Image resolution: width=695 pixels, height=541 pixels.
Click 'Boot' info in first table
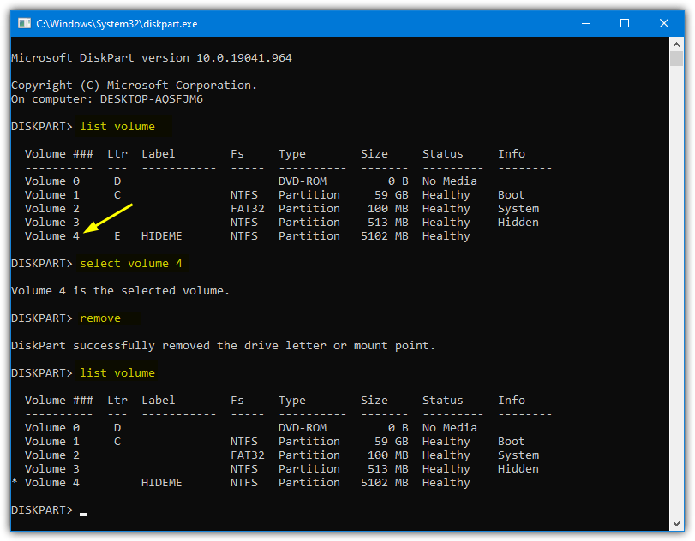coord(511,195)
